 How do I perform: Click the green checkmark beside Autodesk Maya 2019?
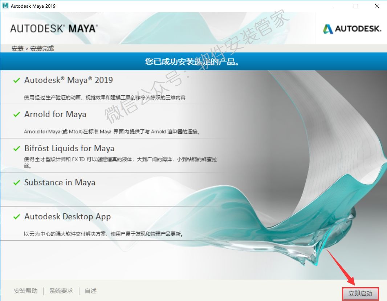pos(16,80)
